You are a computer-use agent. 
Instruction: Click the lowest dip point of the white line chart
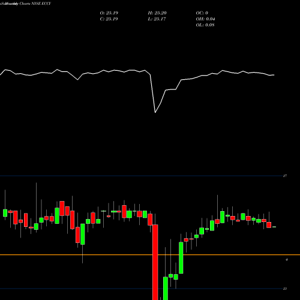[x=155, y=112]
